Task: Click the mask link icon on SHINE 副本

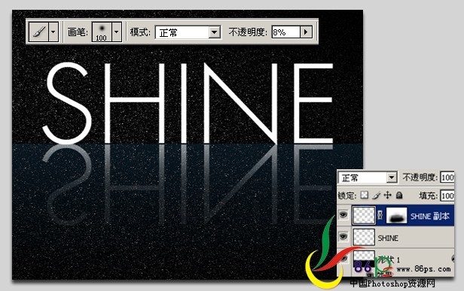Action: pos(380,215)
